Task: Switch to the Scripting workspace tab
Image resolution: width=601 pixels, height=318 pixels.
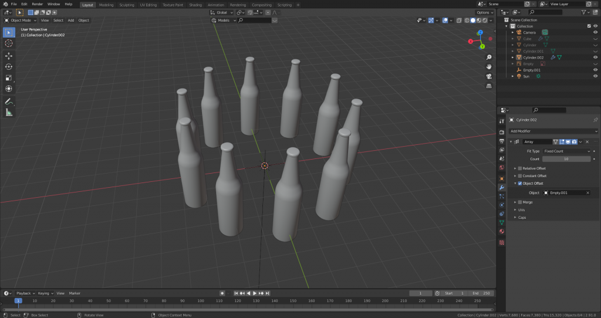Action: 285,5
